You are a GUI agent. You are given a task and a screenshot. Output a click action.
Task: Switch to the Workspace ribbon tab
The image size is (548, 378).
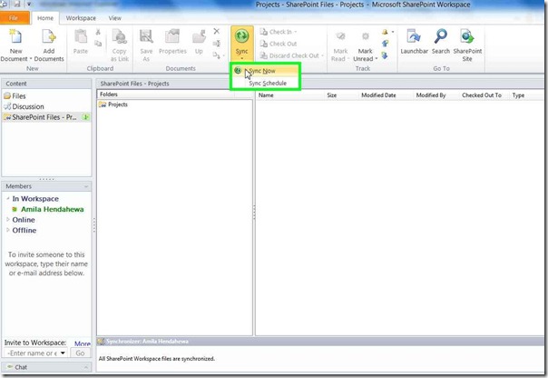point(81,18)
